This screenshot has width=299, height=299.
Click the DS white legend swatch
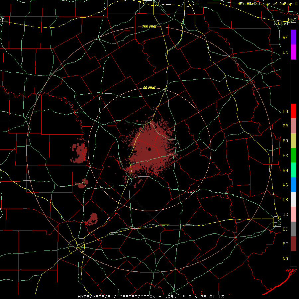293,199
